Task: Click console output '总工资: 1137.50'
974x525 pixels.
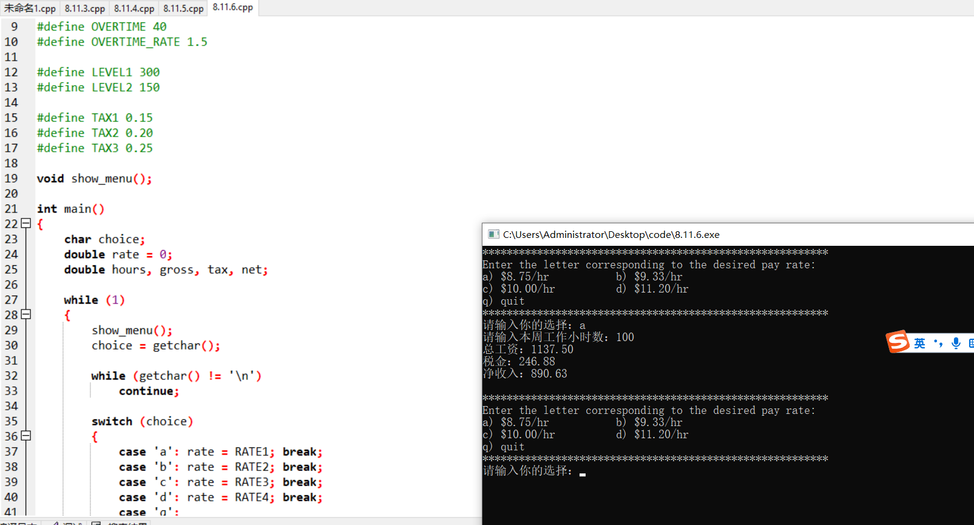Action: 528,350
